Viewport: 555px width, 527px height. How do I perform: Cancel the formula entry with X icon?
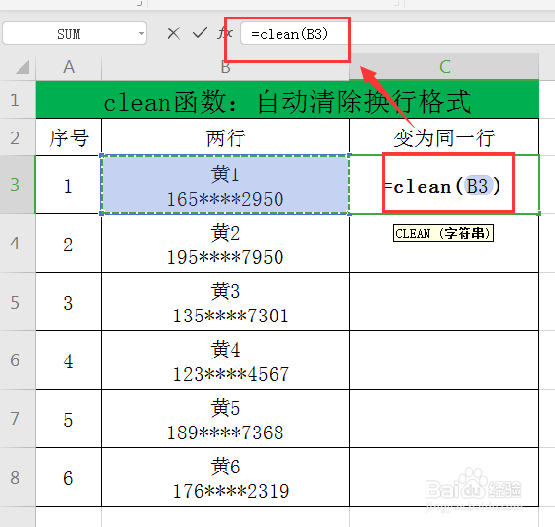pos(173,34)
